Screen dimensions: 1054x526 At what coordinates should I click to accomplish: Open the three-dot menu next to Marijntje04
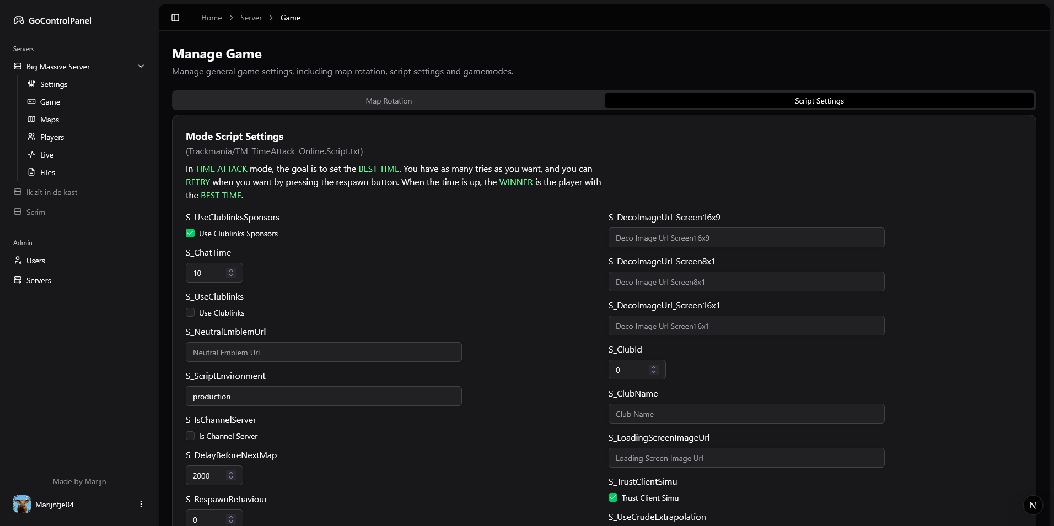pos(141,504)
